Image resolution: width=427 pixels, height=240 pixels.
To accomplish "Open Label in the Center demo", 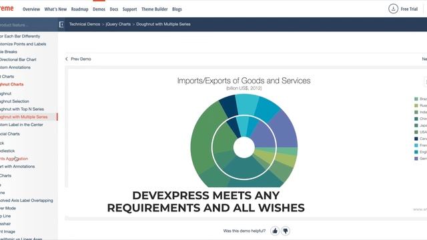I will tap(21, 125).
